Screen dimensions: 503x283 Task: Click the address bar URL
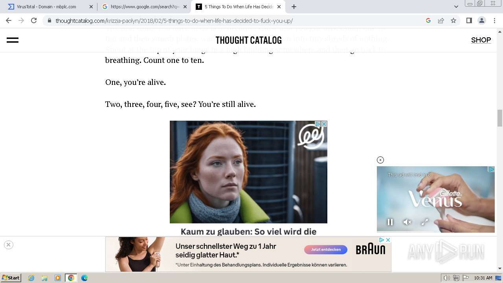click(174, 21)
